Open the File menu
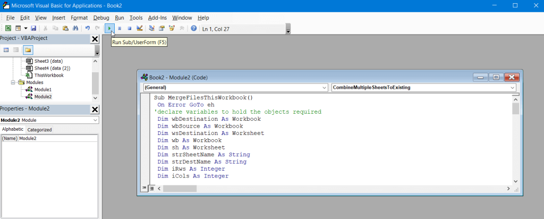Screen dimensions: 544x219 tap(11, 18)
